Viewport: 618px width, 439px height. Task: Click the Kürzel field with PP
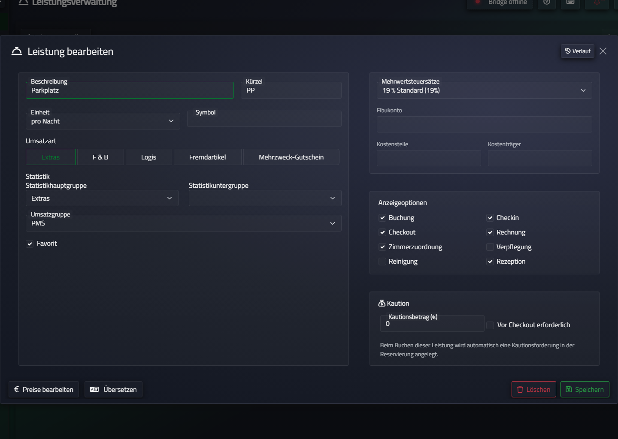[291, 90]
